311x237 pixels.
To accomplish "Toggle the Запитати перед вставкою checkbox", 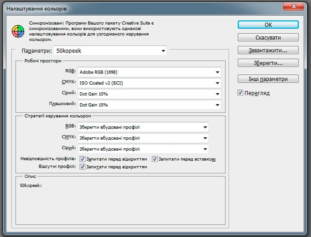I will [155, 159].
